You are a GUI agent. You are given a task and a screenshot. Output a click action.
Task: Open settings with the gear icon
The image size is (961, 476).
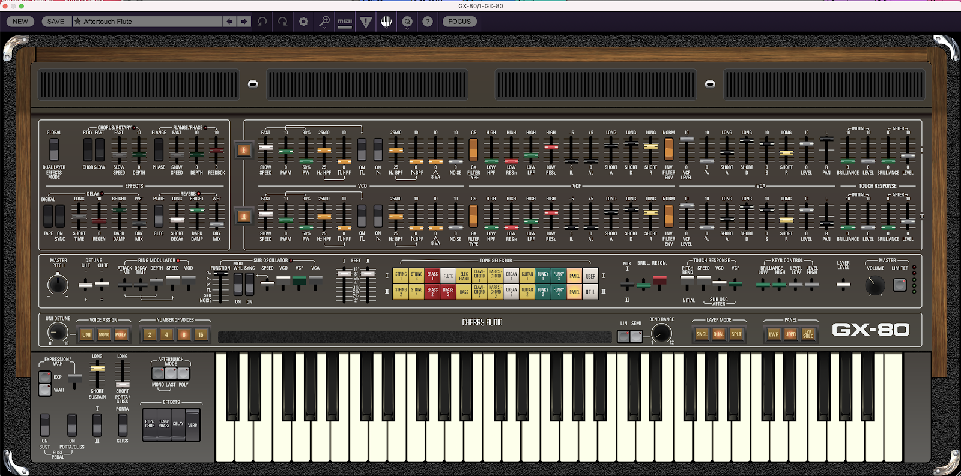303,22
